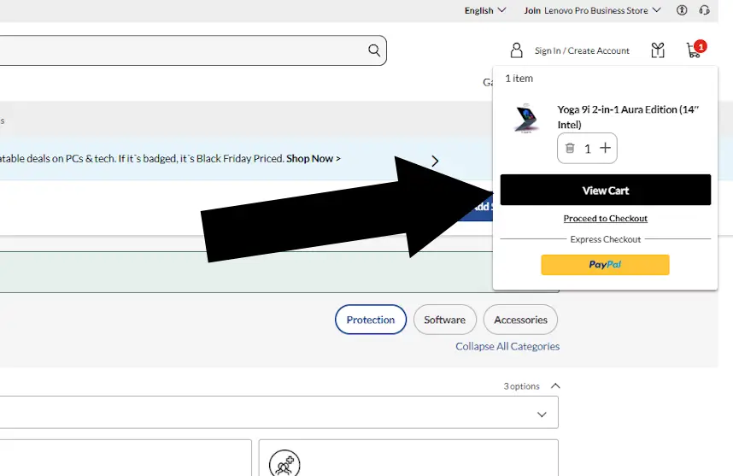
Task: Click the Yoga 9i product thumbnail
Action: pyautogui.click(x=526, y=119)
